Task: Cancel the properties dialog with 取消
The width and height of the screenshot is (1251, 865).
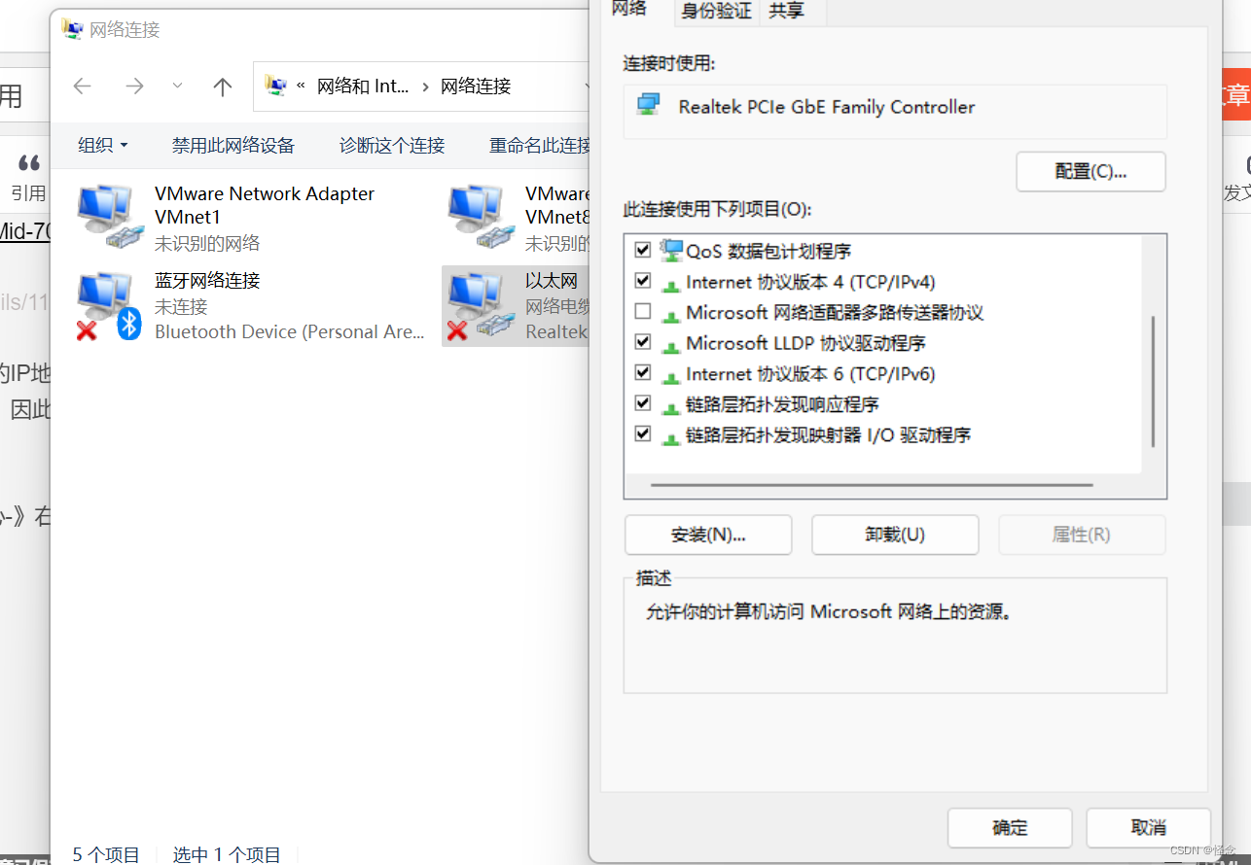Action: click(1149, 828)
